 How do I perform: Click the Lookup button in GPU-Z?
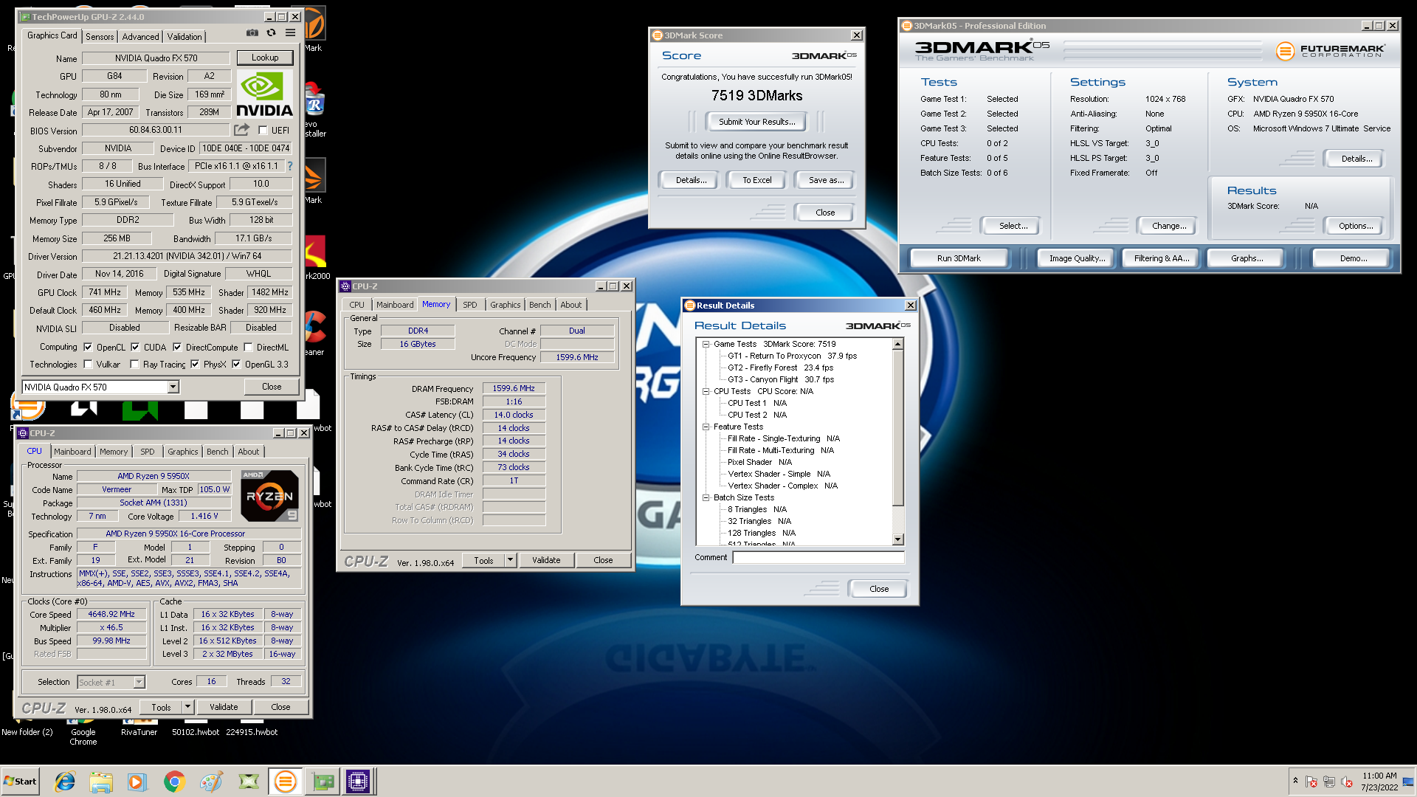coord(265,58)
